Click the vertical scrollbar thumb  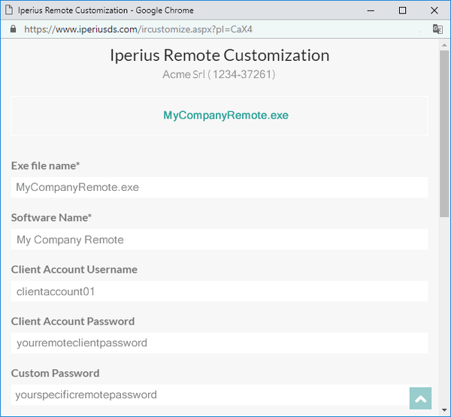click(x=444, y=134)
